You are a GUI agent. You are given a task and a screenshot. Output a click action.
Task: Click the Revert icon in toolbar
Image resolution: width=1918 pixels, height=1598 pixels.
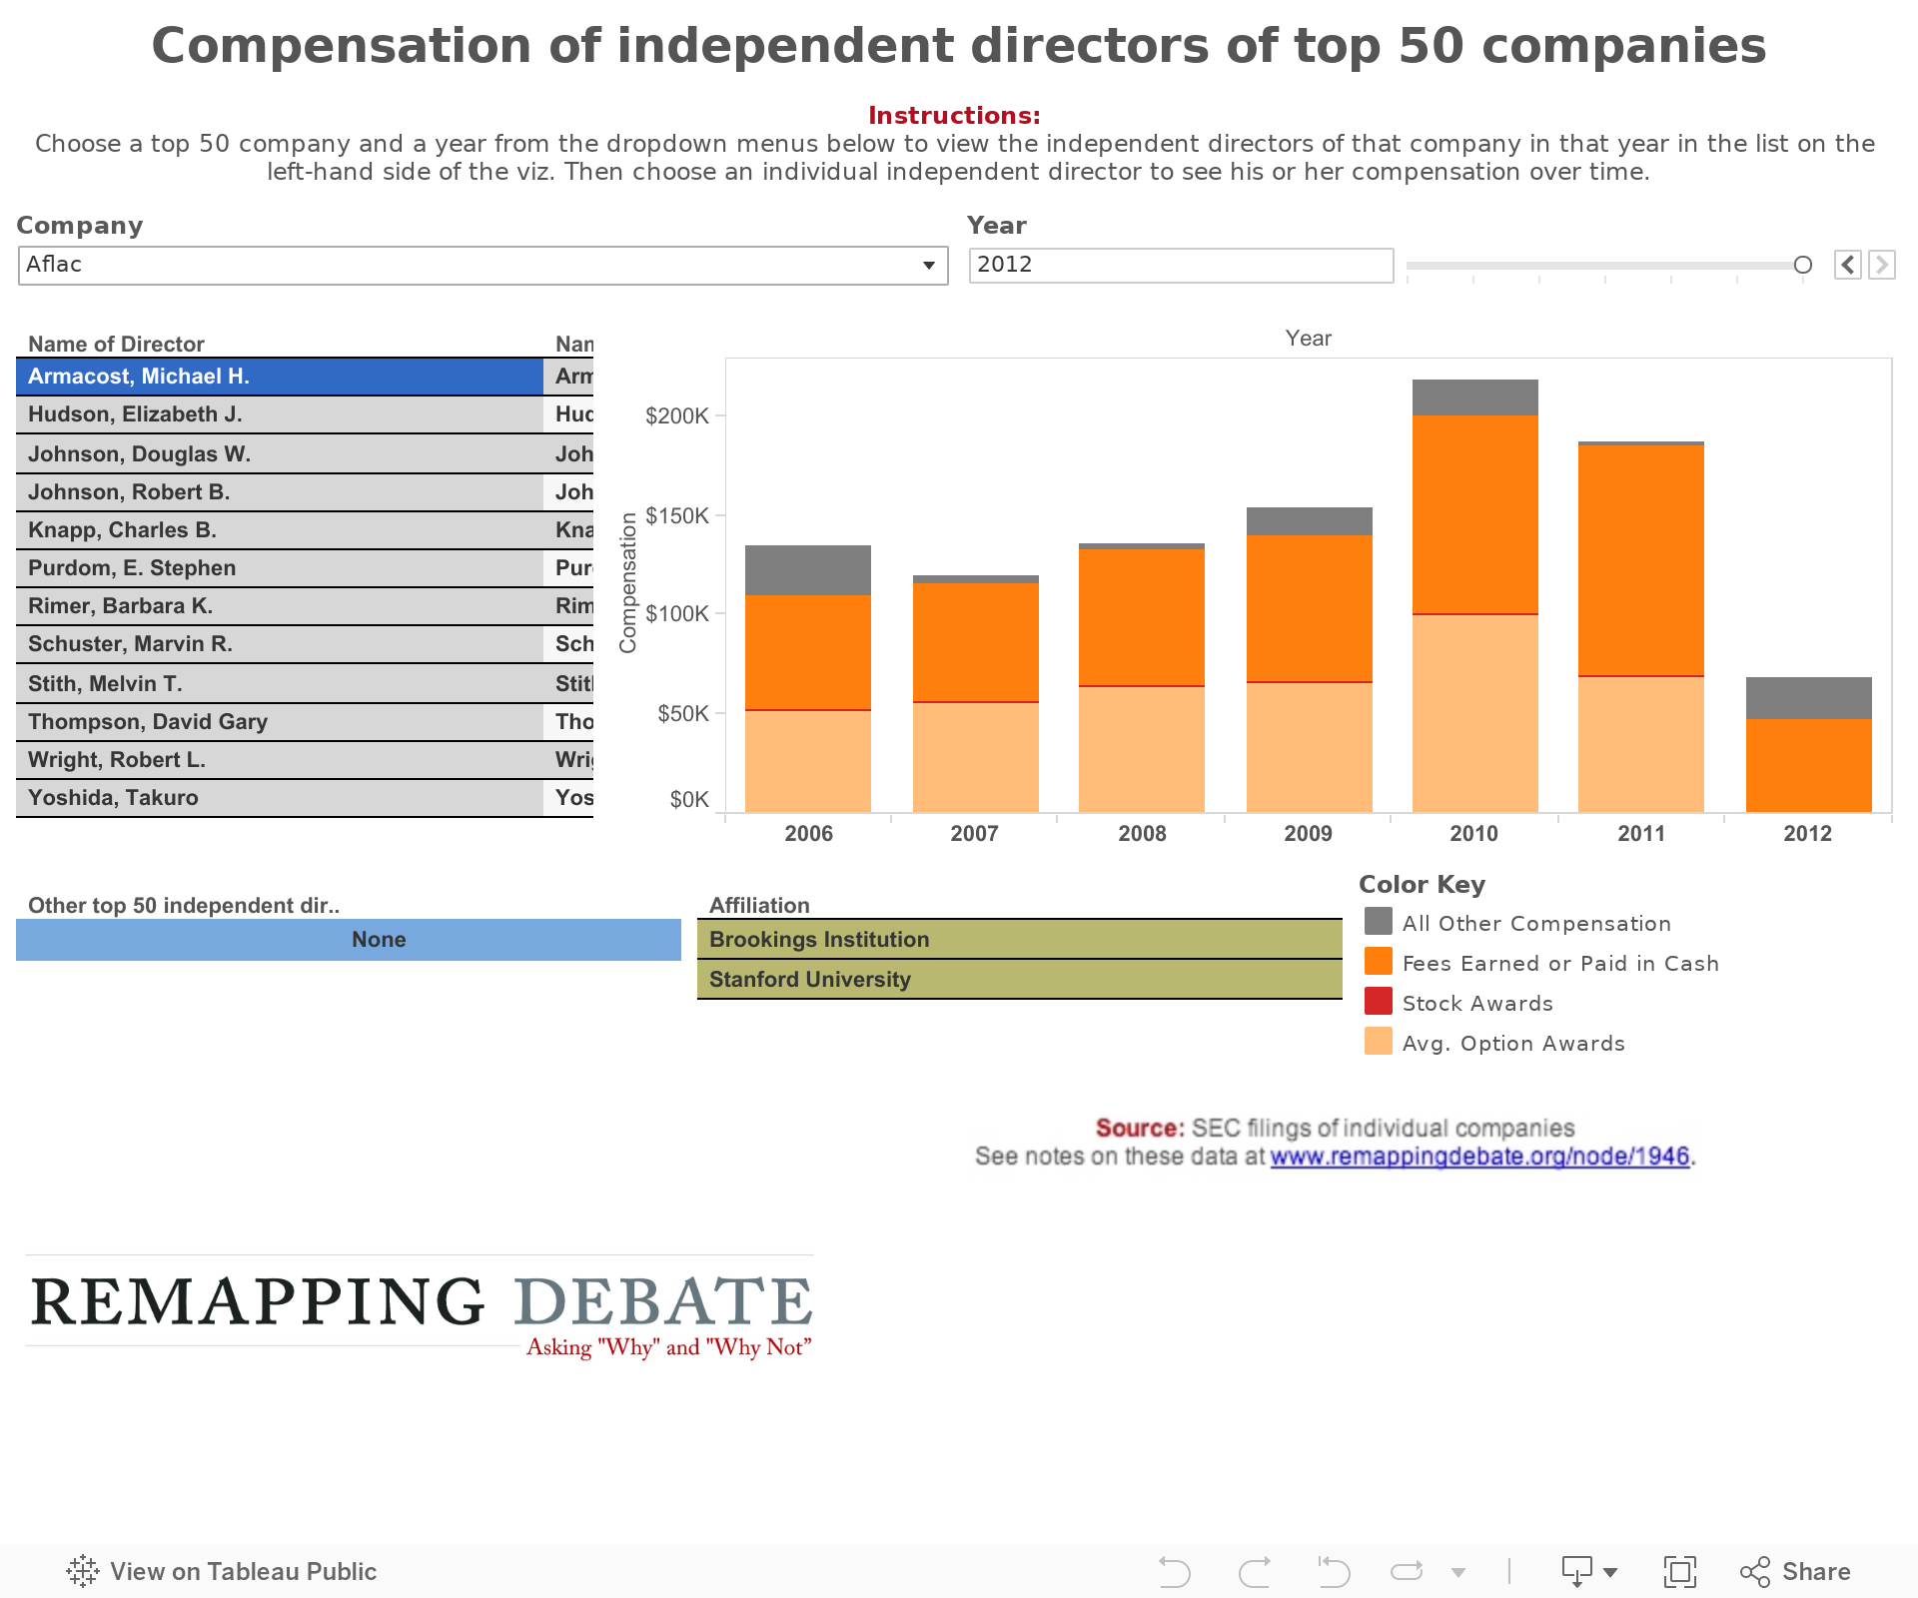point(1334,1571)
